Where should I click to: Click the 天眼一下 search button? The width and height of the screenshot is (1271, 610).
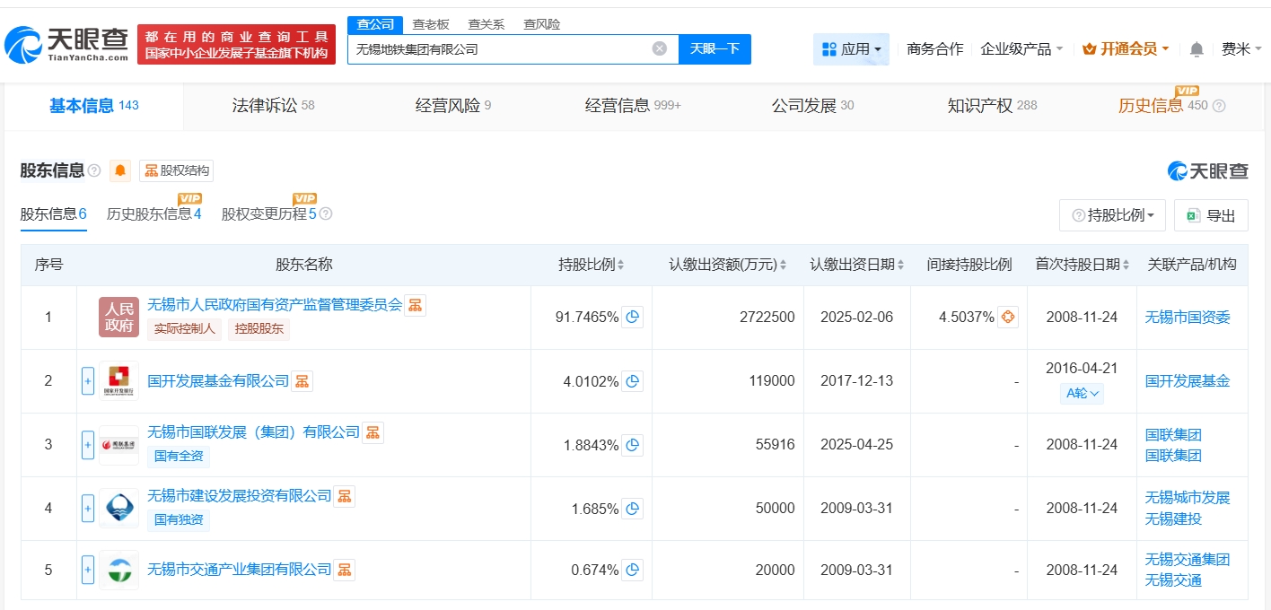coord(714,48)
